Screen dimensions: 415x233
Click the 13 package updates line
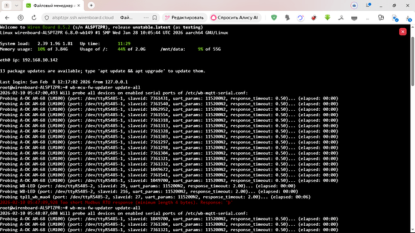pos(103,71)
